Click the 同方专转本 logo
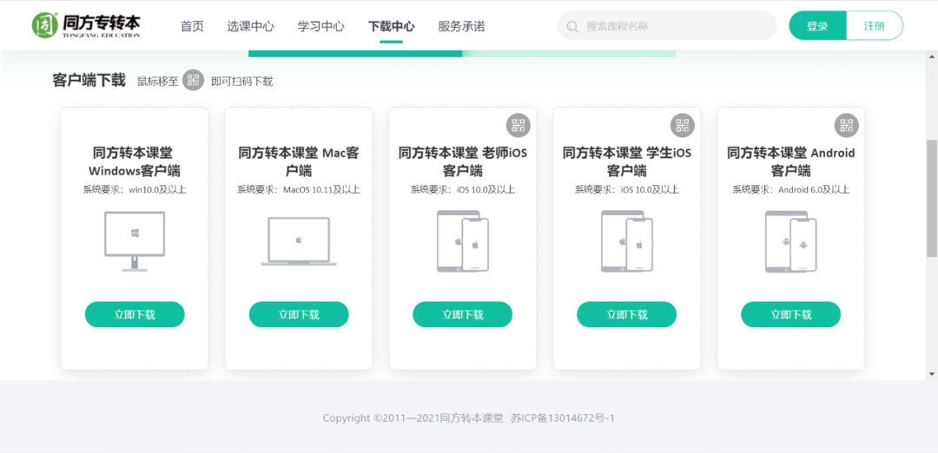Image resolution: width=938 pixels, height=453 pixels. tap(86, 26)
